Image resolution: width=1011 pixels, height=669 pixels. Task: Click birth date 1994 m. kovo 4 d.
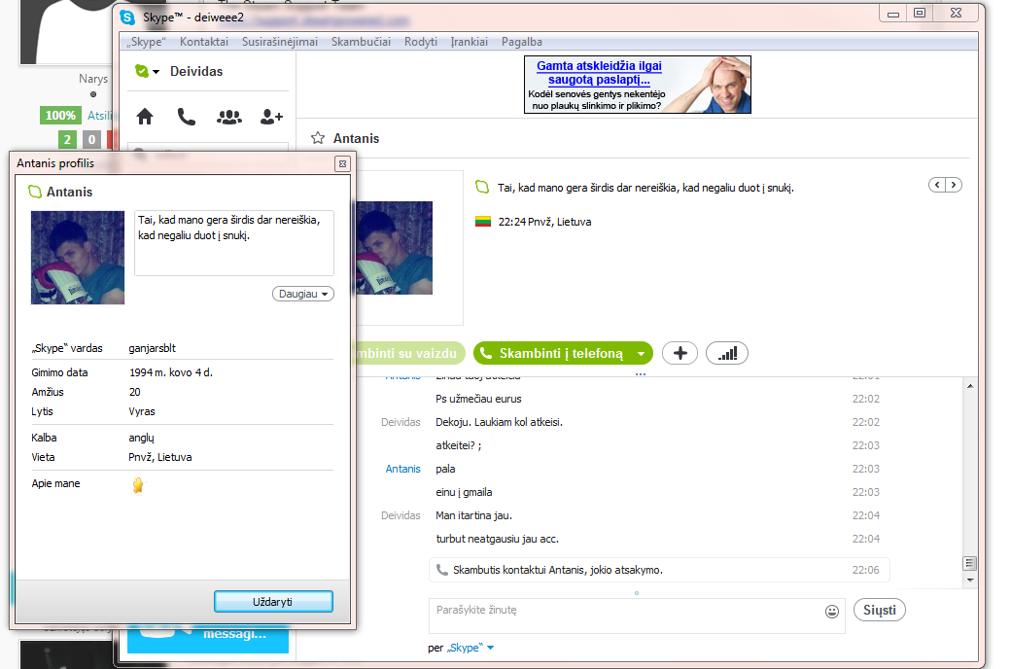[171, 372]
